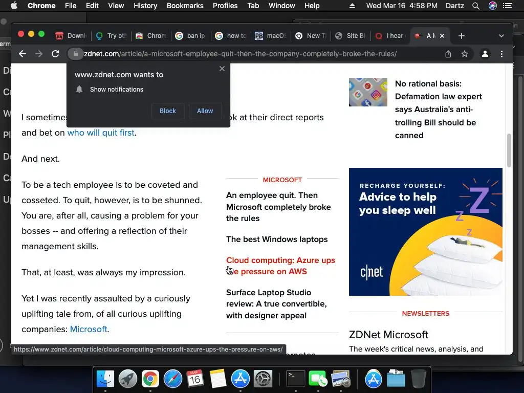Allow notifications from zdnet.com

(x=205, y=111)
